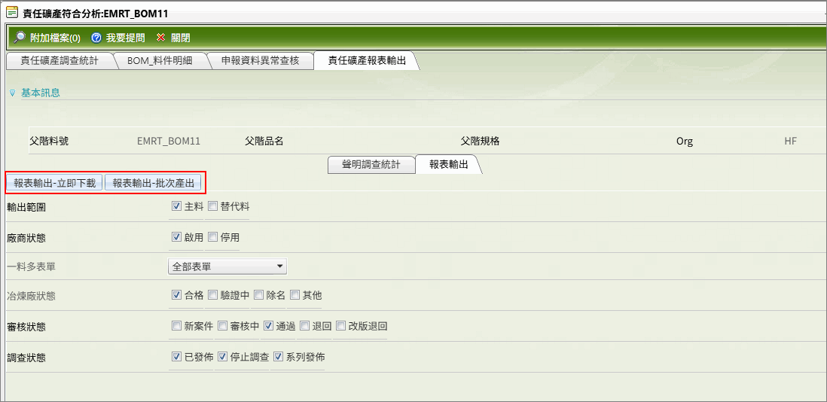Collapse the 基本訊息 section triangle
The height and width of the screenshot is (402, 827).
coord(11,93)
